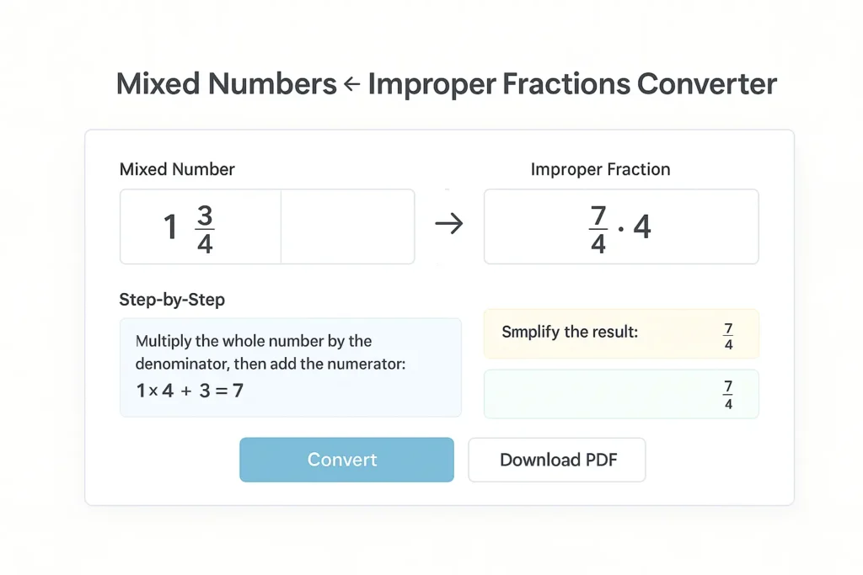The image size is (863, 575).
Task: Select the whole number 1 in Mixed Number box
Action: click(170, 226)
